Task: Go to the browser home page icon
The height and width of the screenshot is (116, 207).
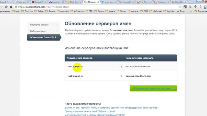Action: point(11,7)
